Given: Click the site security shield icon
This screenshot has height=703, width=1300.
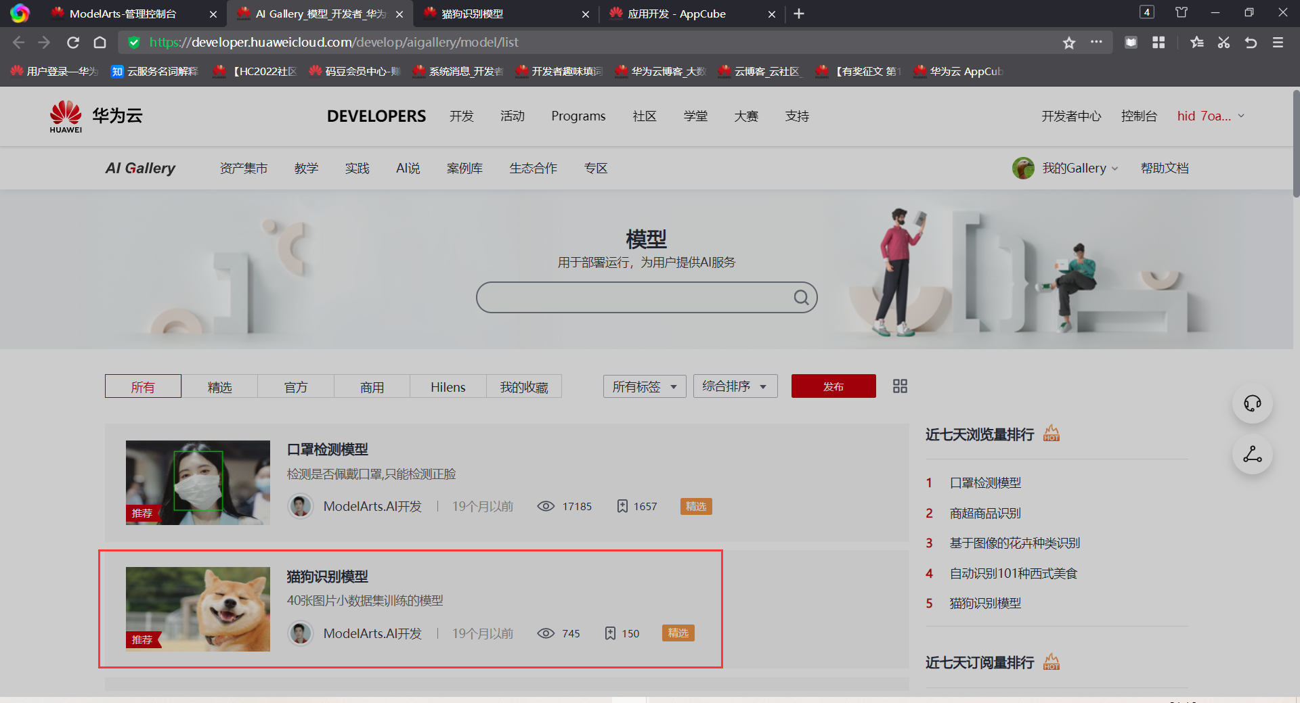Looking at the screenshot, I should click(x=134, y=43).
